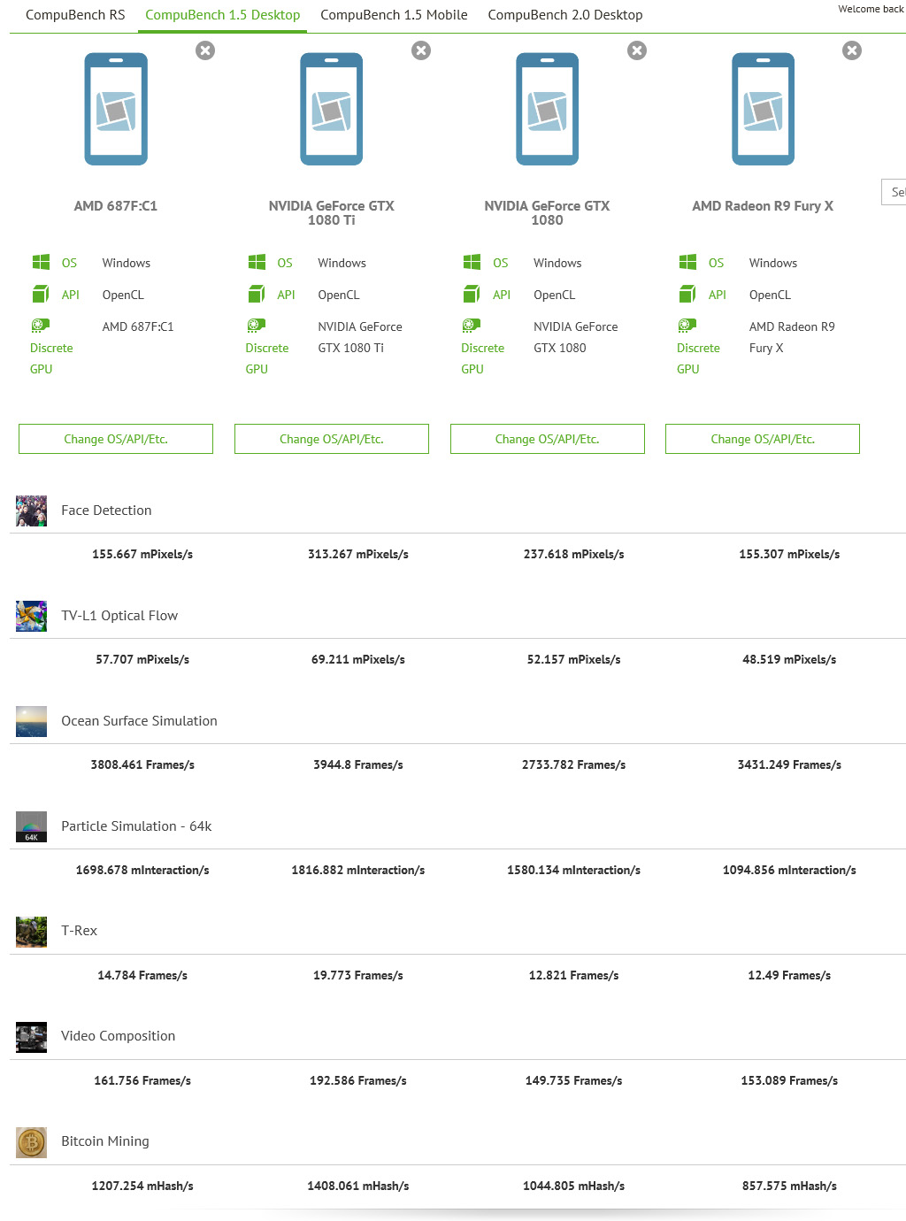Image resolution: width=906 pixels, height=1221 pixels.
Task: Change OS/API/Etc. for AMD 687F:C1
Action: coord(116,439)
